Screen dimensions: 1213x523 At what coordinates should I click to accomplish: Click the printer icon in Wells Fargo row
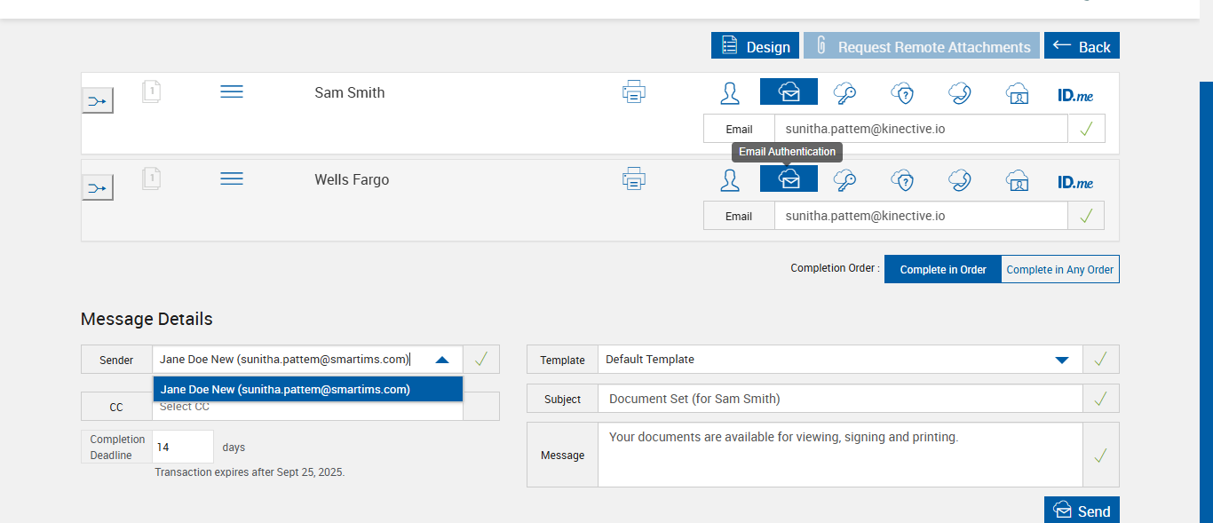click(633, 179)
